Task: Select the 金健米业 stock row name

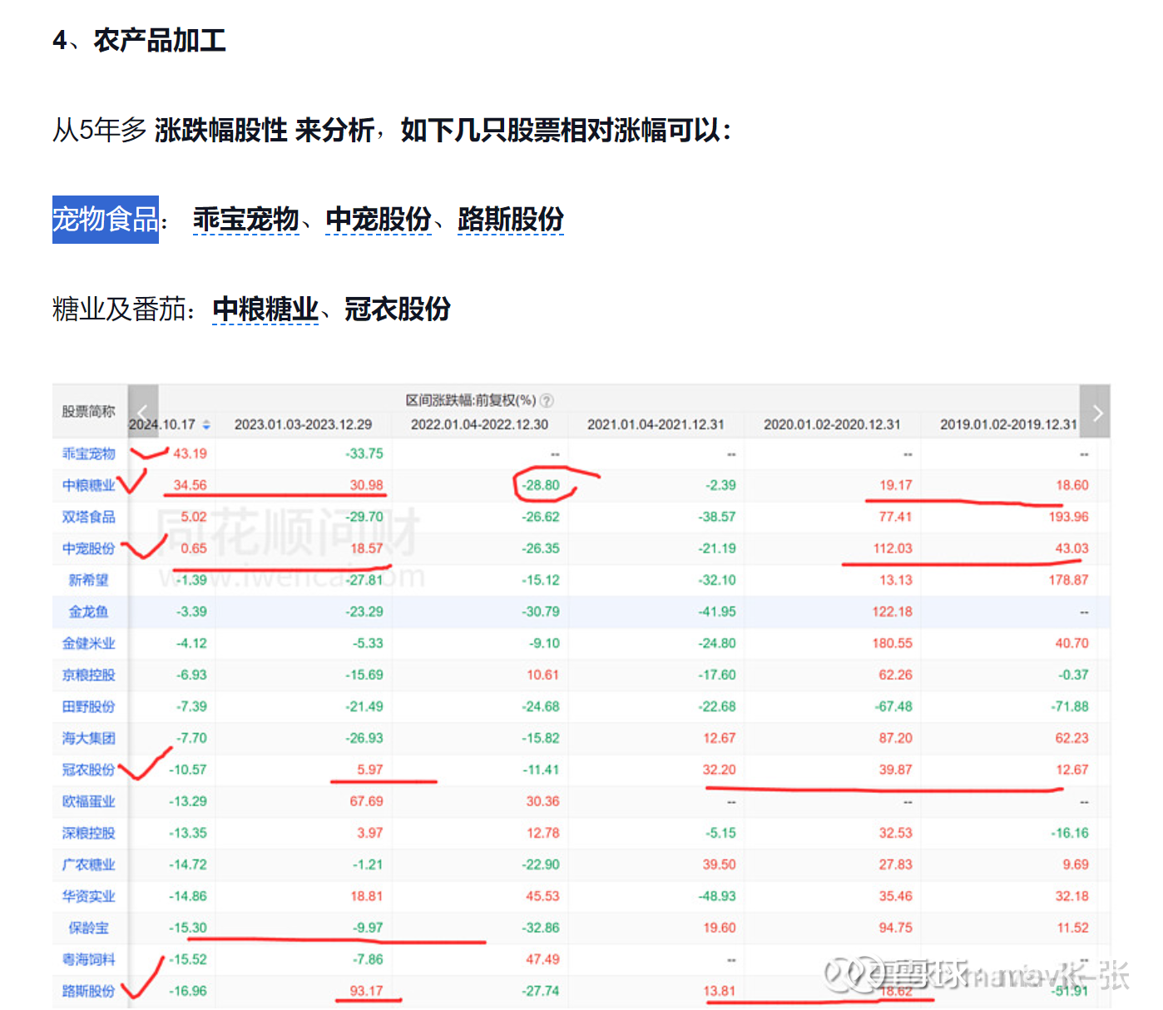Action: point(89,643)
